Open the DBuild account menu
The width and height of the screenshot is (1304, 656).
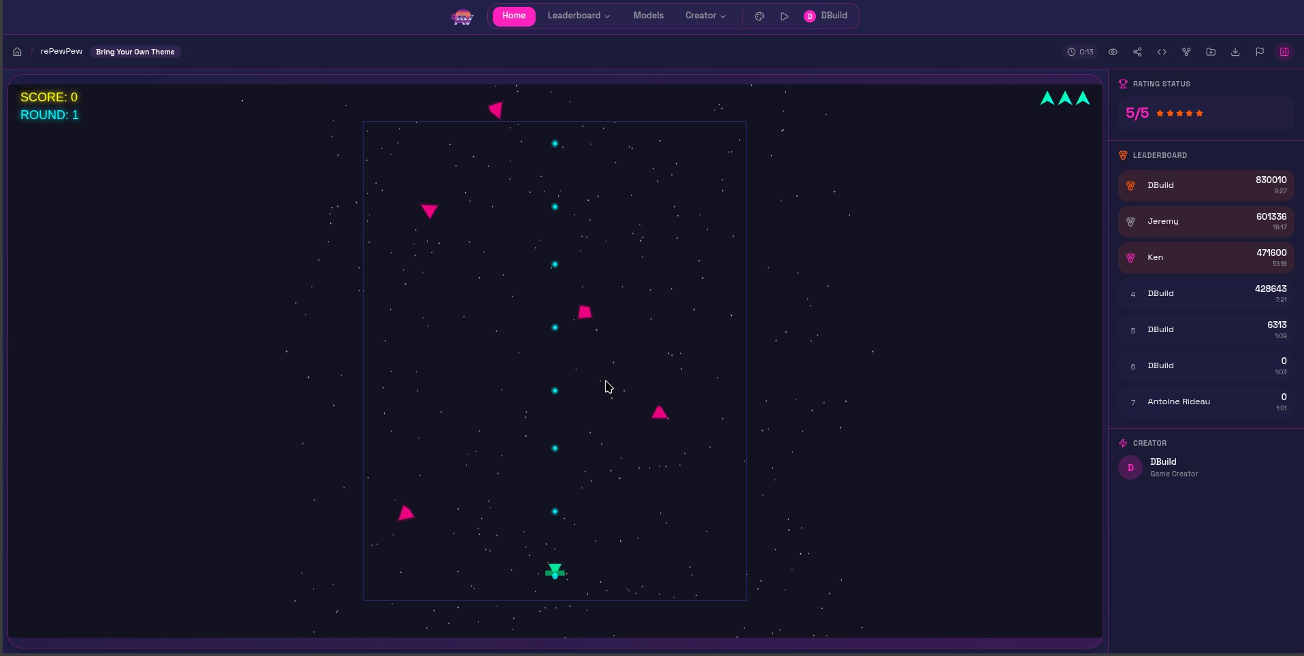826,16
